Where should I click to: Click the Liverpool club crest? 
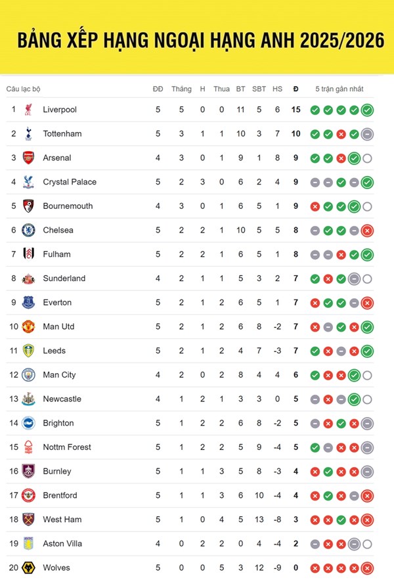[28, 110]
